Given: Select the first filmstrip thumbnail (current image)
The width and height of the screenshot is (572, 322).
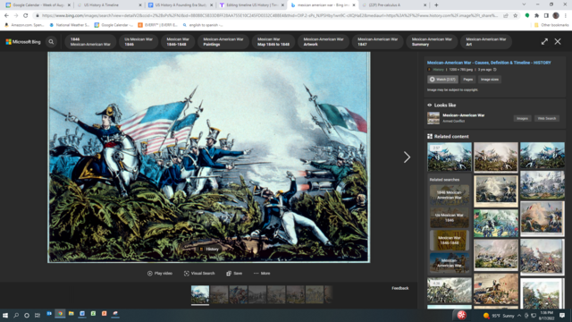Looking at the screenshot, I should click(x=200, y=294).
